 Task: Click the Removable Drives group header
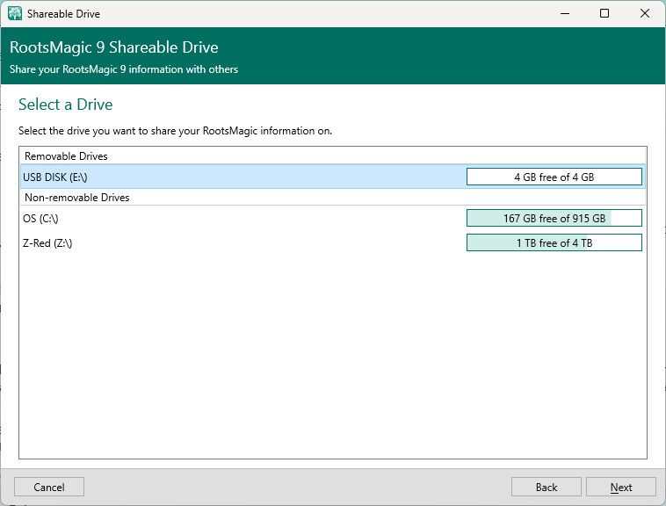tap(66, 156)
